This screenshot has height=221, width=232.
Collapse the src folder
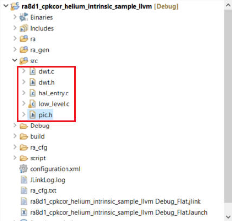(x=15, y=60)
